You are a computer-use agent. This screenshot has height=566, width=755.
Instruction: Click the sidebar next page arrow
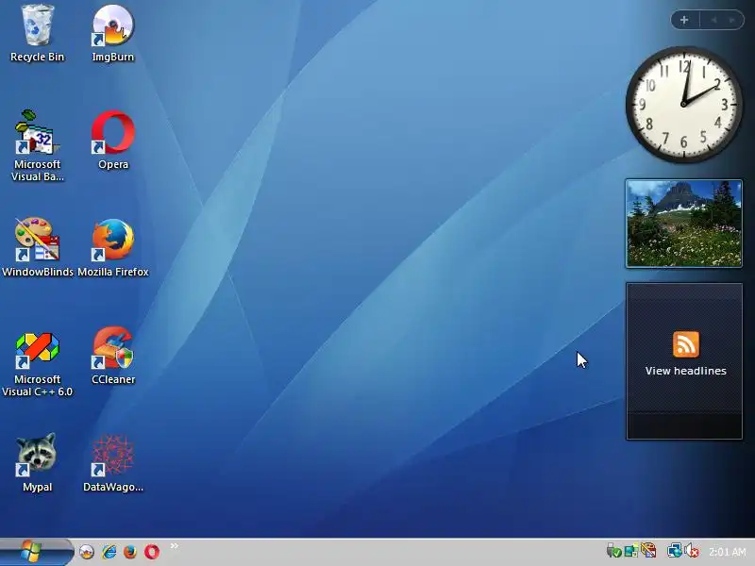732,20
